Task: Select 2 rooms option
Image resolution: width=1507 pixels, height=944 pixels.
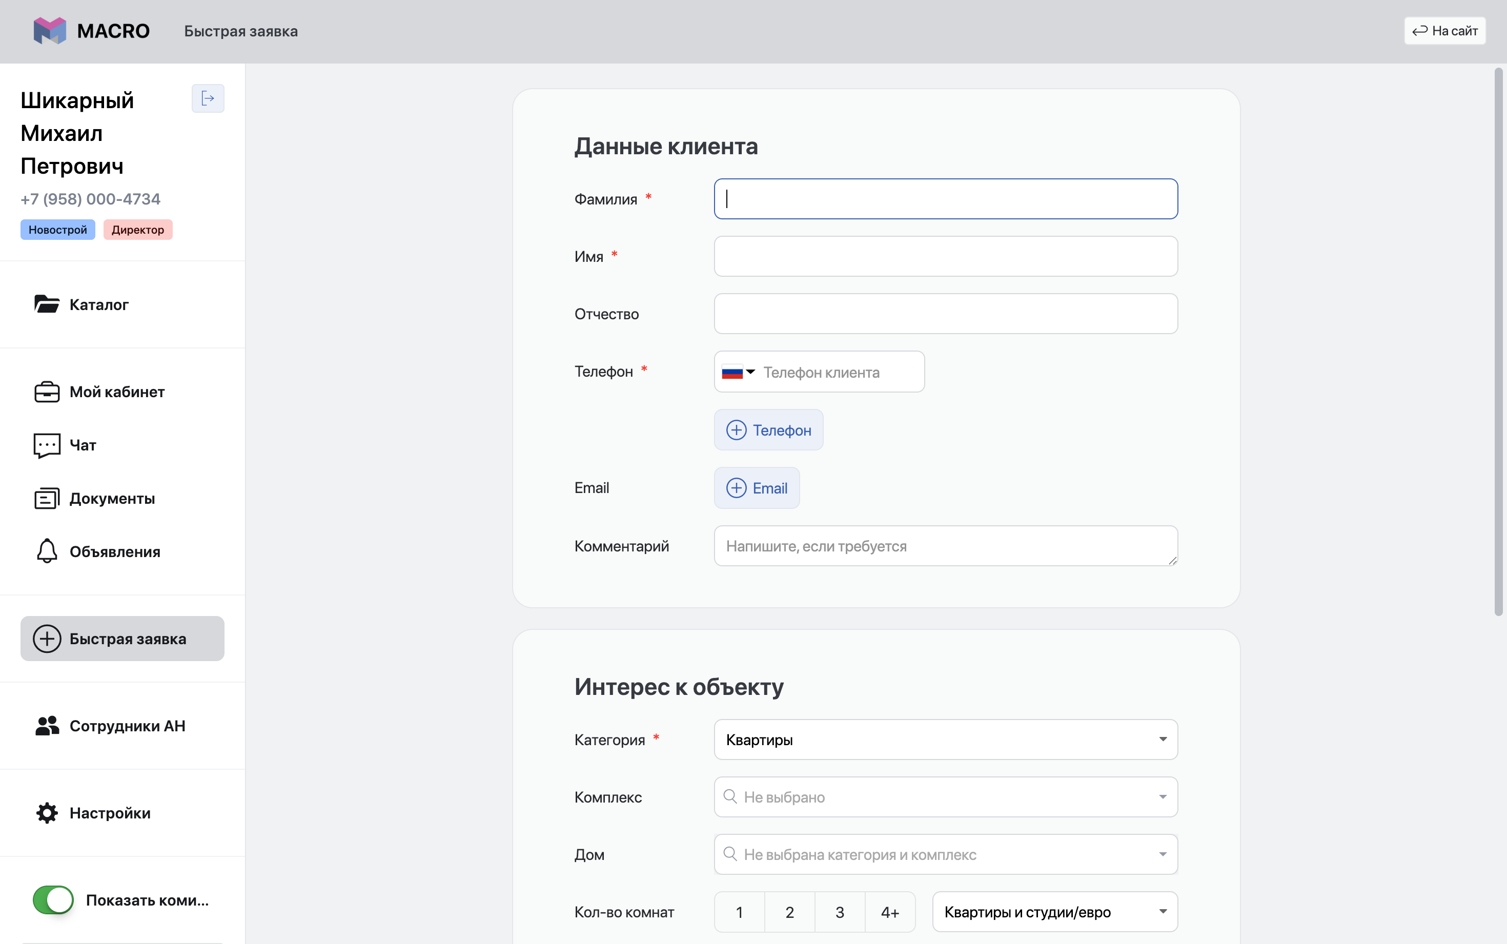Action: 790,912
